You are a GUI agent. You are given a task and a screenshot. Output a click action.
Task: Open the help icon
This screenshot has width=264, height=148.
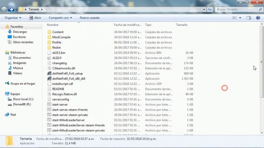point(258,18)
